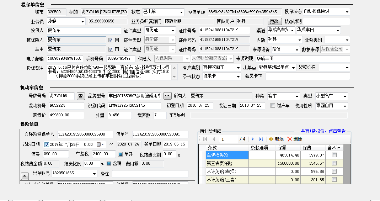Click the ellipsis button next to 品牌型号
Image resolution: width=380 pixels, height=201 pixels.
(x=167, y=96)
